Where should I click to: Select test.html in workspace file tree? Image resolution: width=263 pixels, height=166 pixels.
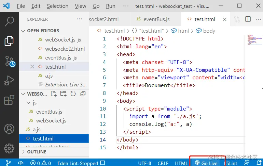[54, 138]
